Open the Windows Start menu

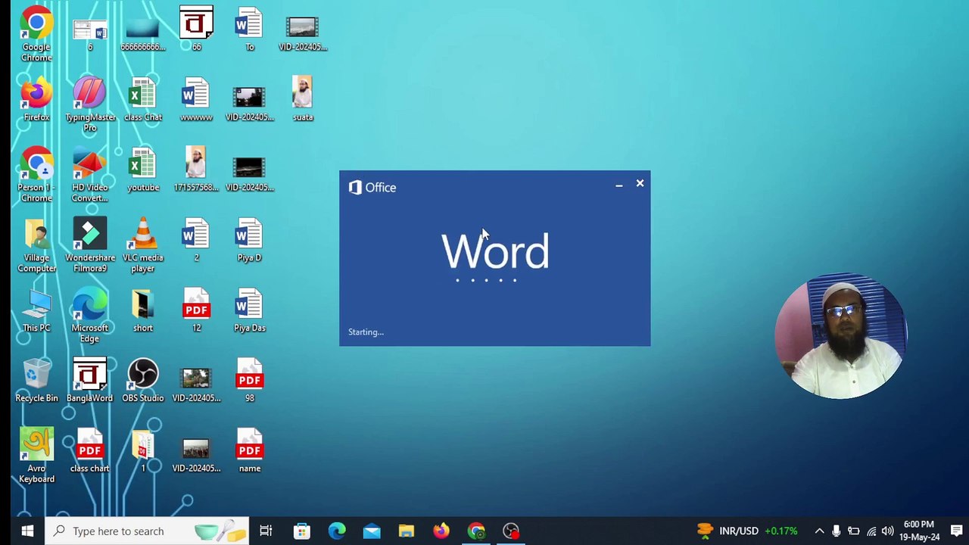(27, 531)
